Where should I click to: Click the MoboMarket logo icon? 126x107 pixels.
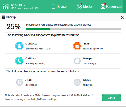[x=6, y=7]
